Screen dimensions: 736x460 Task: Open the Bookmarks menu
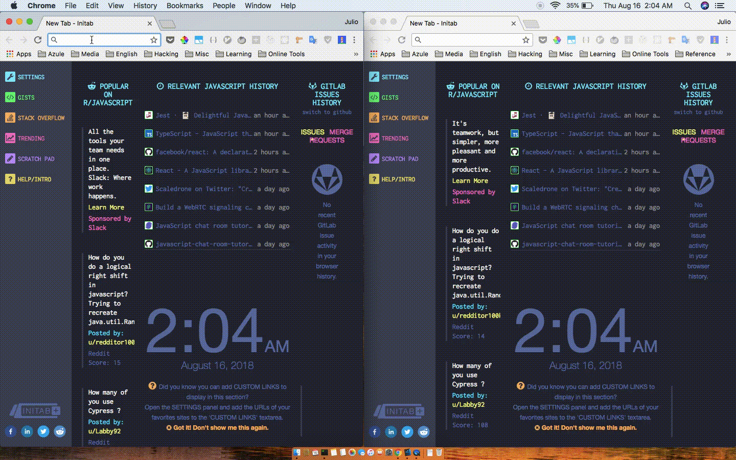click(185, 6)
